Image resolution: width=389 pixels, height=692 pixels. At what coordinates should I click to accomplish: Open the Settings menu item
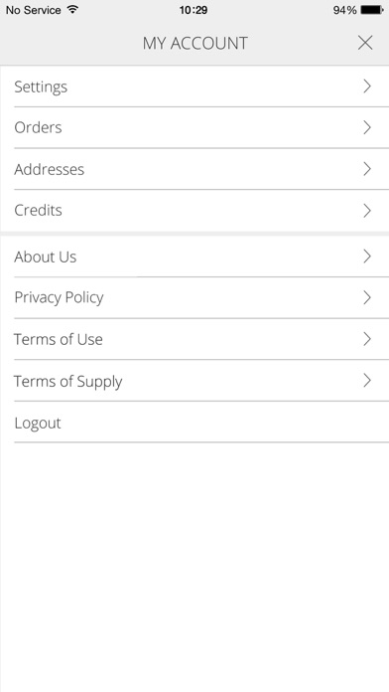194,86
